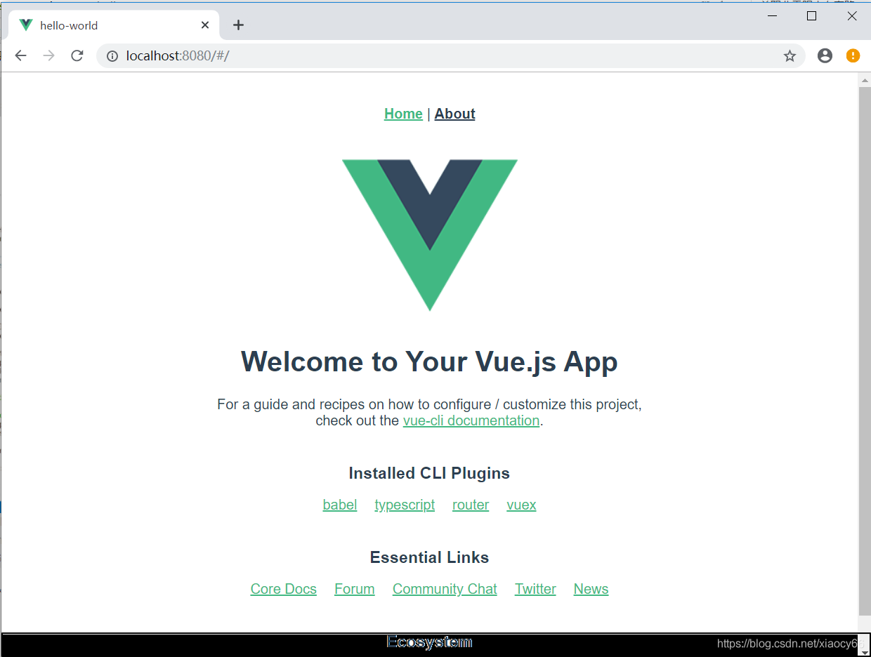Visit the Community Chat link
Screen dimensions: 871x657
tap(445, 589)
